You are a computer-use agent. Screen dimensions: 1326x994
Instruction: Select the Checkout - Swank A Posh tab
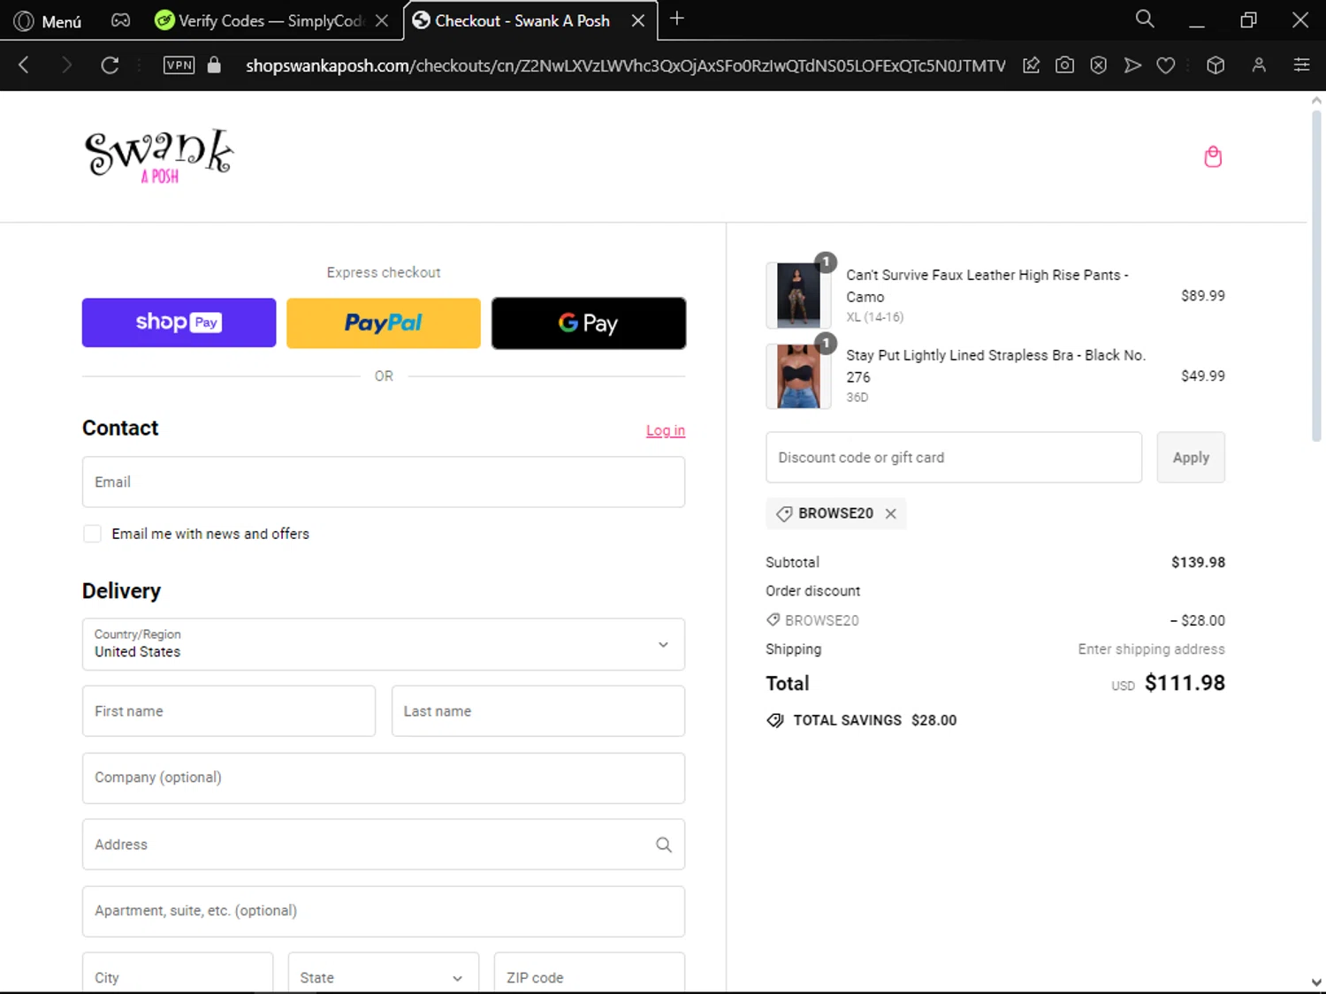(x=522, y=20)
